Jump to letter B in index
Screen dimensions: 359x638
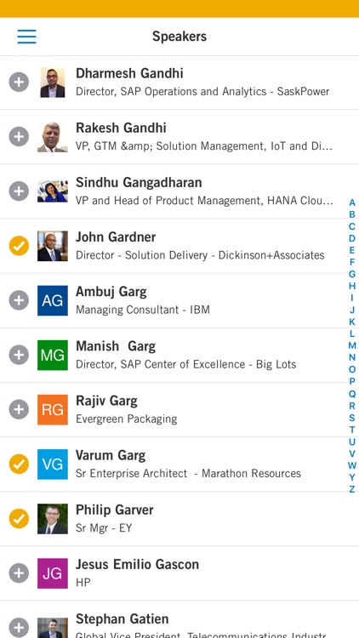352,214
